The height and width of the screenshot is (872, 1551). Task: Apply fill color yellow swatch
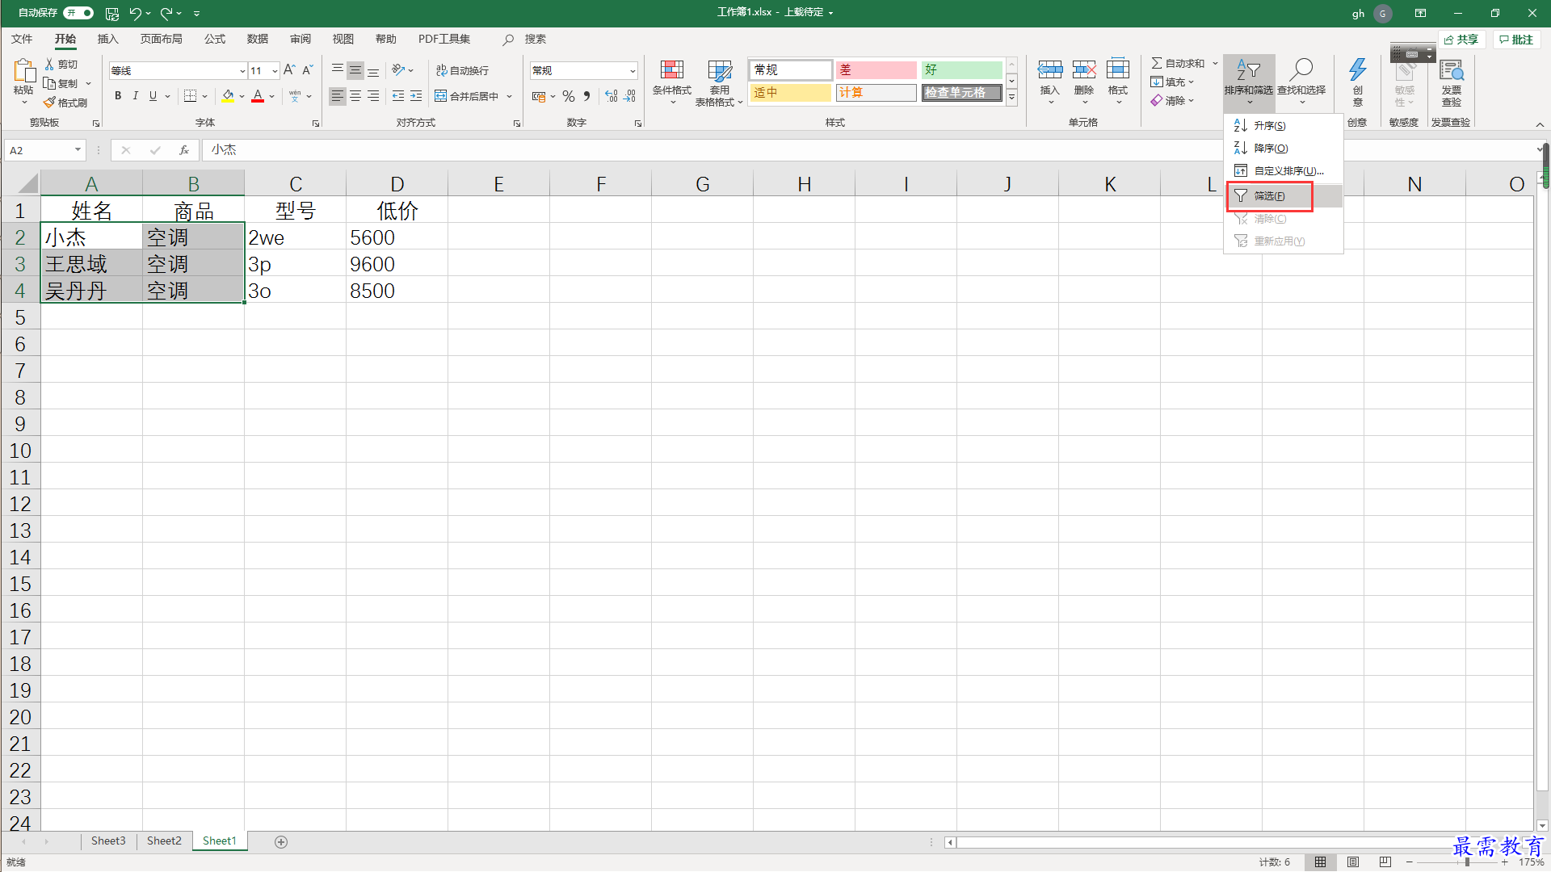pyautogui.click(x=228, y=96)
